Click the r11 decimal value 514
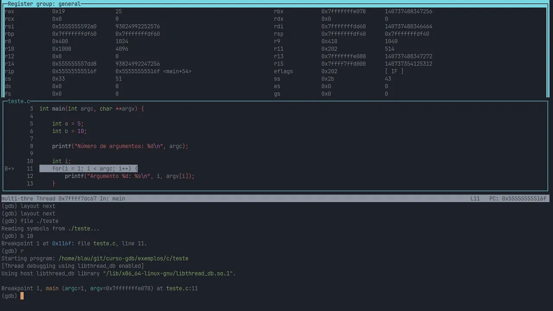This screenshot has width=553, height=311. click(390, 49)
